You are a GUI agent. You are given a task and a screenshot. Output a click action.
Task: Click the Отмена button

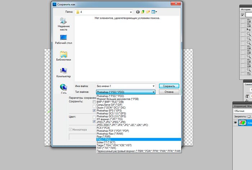tap(169, 92)
